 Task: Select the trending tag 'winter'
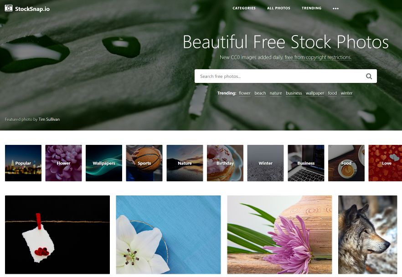[346, 93]
